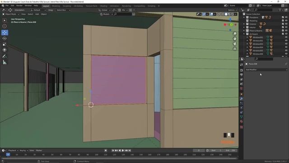This screenshot has width=289, height=163.
Task: Open the viewport Object menu
Action: pos(44,14)
